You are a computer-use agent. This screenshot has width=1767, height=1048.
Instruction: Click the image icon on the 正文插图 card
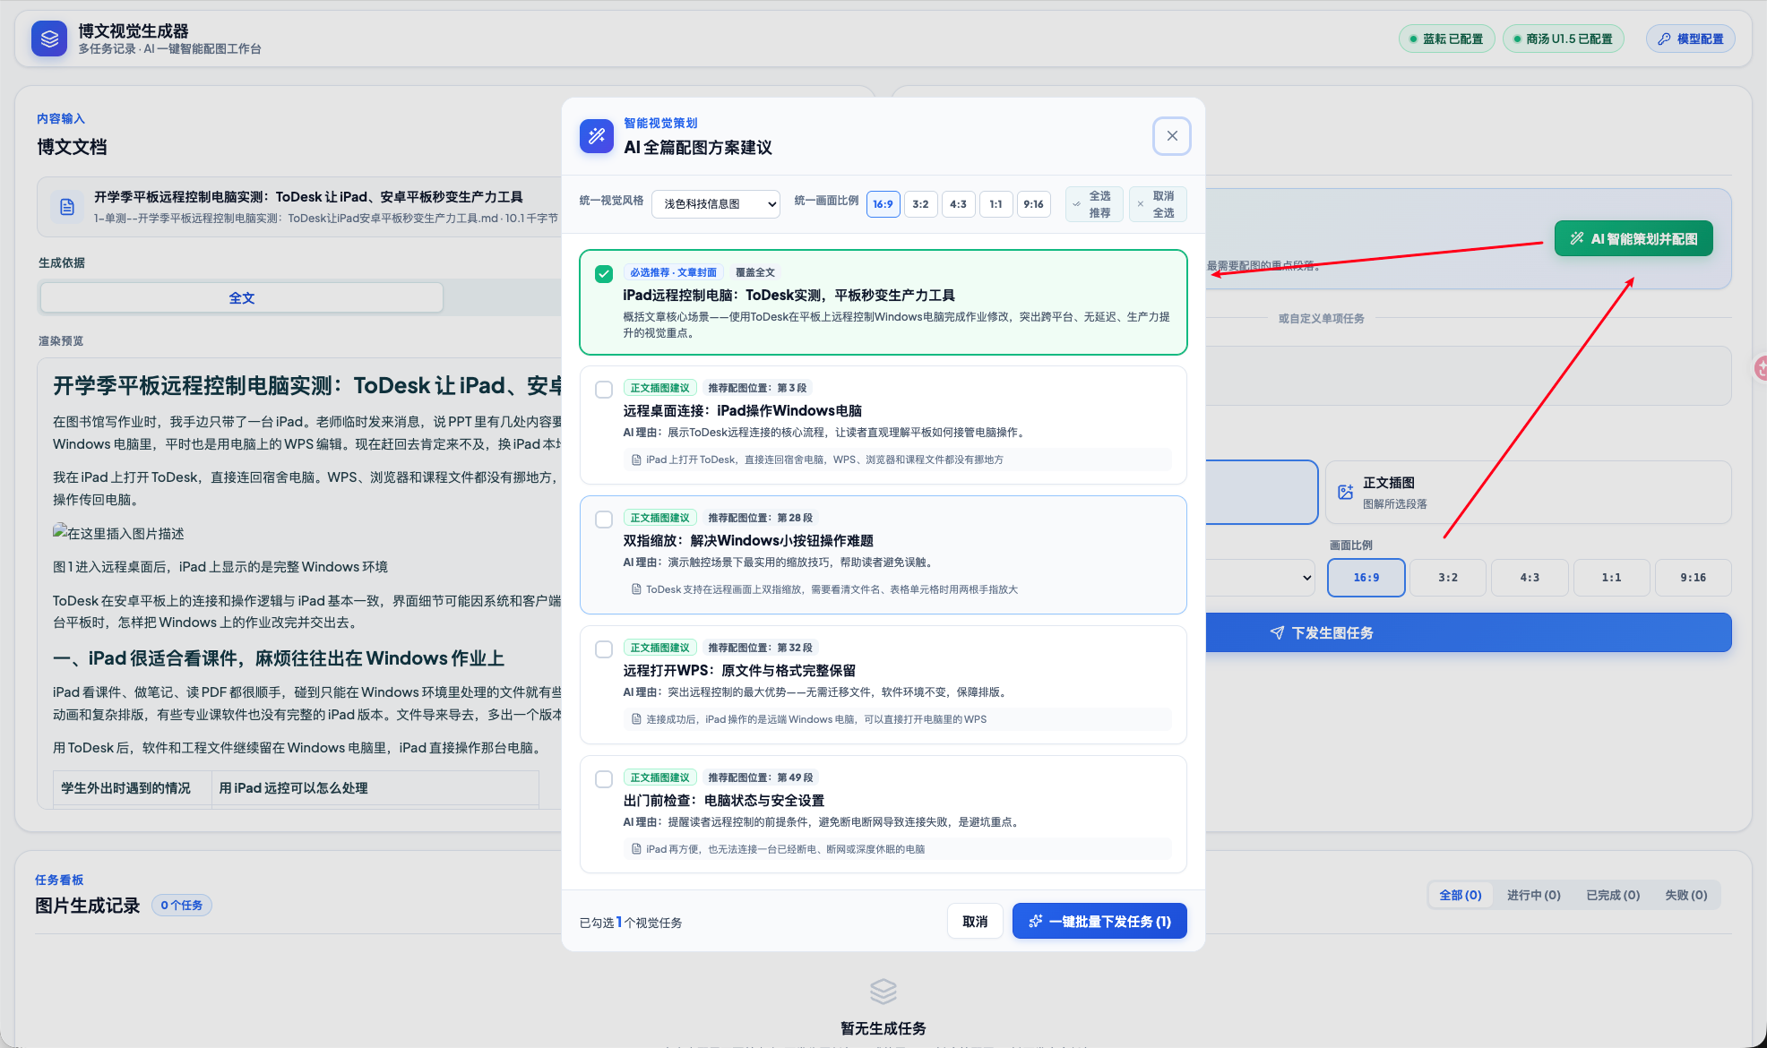pos(1345,492)
